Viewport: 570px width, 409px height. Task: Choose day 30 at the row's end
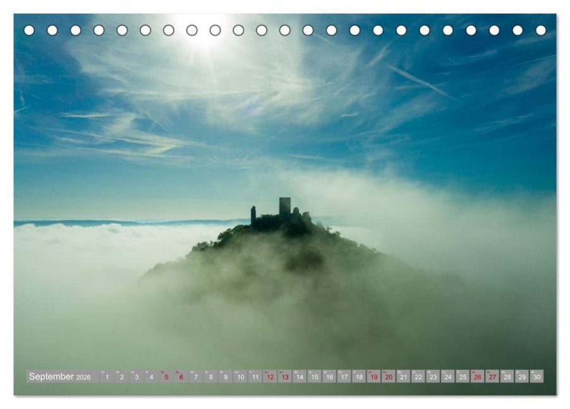pos(537,376)
